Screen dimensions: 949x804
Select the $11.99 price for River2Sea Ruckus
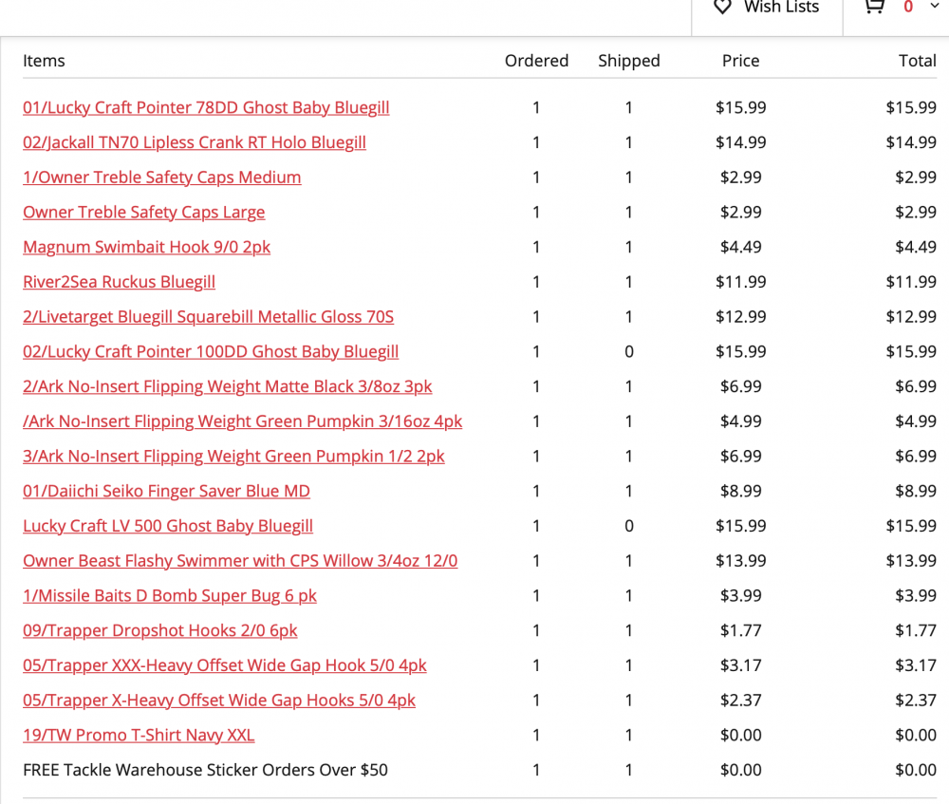click(x=741, y=282)
